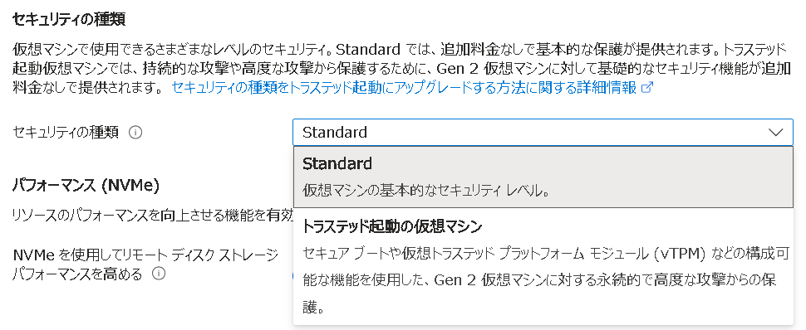The width and height of the screenshot is (806, 330).
Task: Click bold セキュリティの種類 section heading
Action: coord(69,20)
